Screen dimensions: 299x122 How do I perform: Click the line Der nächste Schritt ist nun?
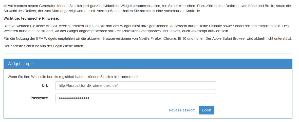coord(44,46)
